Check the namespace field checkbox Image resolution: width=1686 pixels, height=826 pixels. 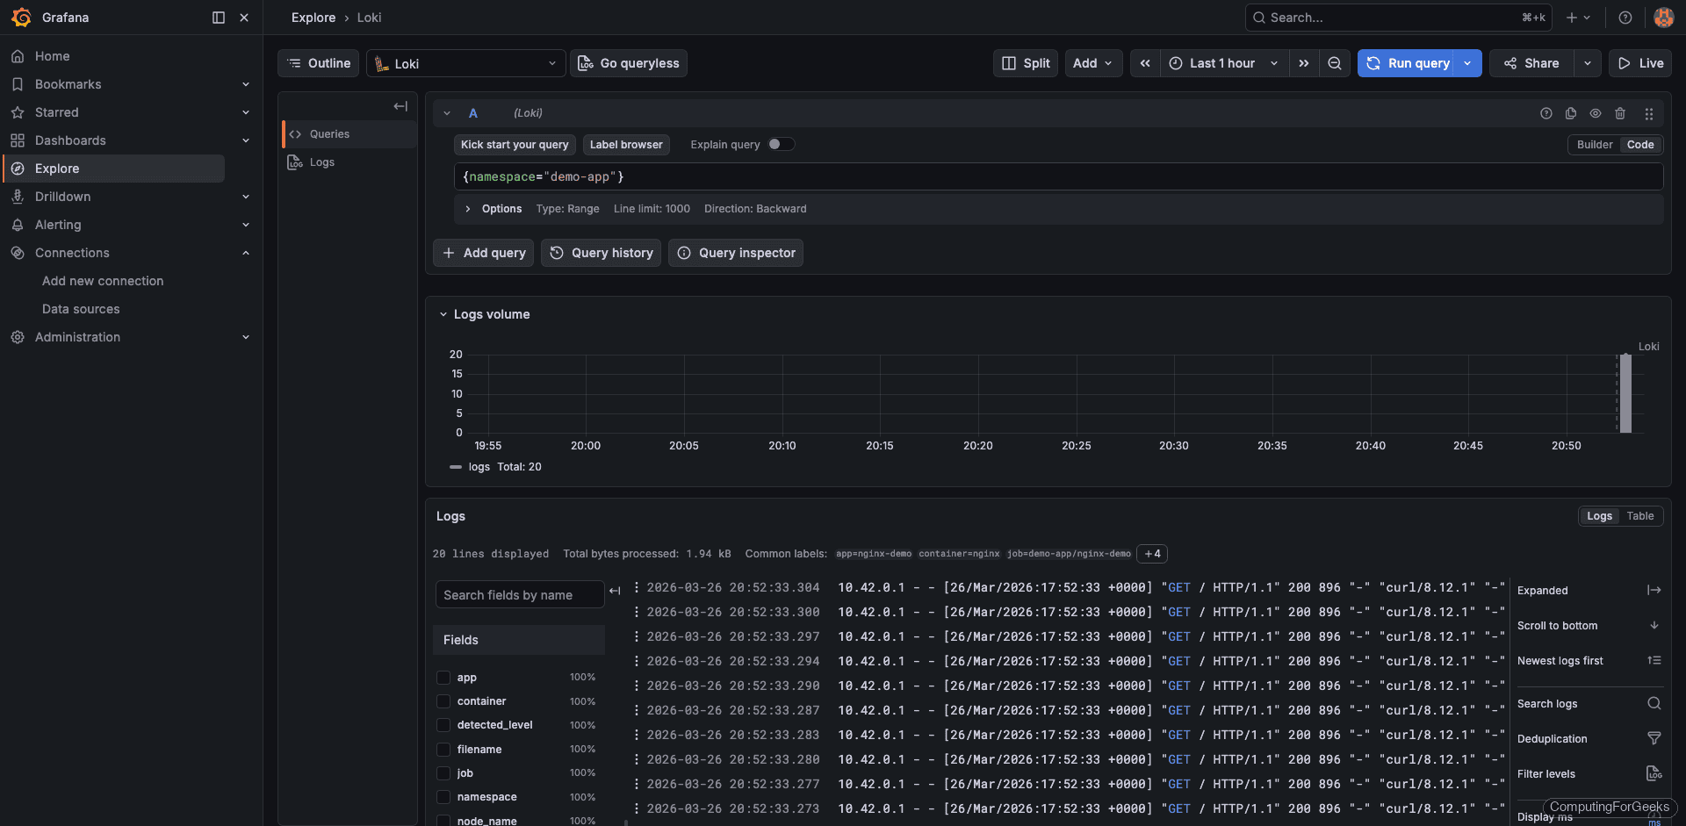point(443,797)
